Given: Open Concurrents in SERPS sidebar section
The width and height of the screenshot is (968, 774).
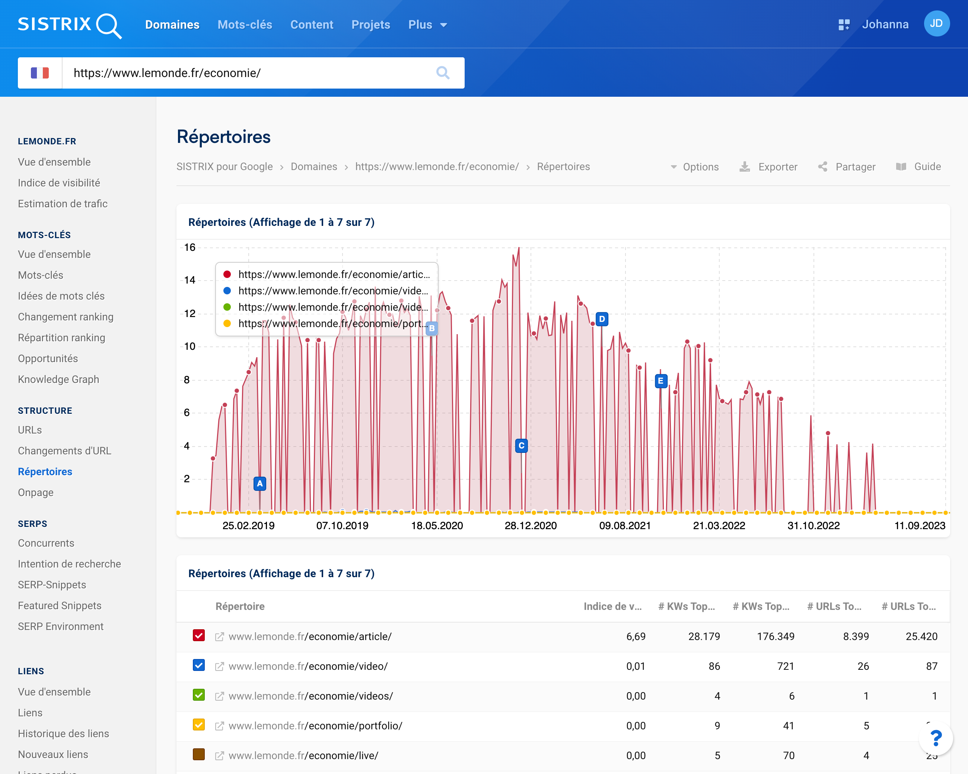Looking at the screenshot, I should (x=46, y=543).
